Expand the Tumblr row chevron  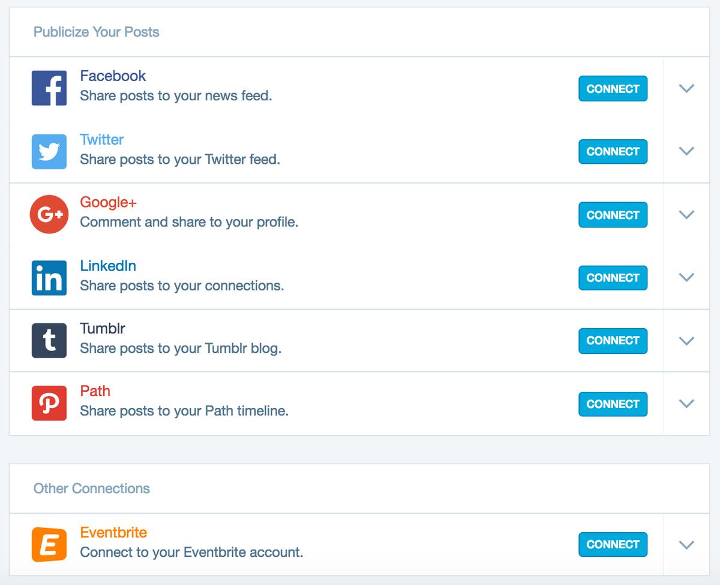tap(686, 340)
